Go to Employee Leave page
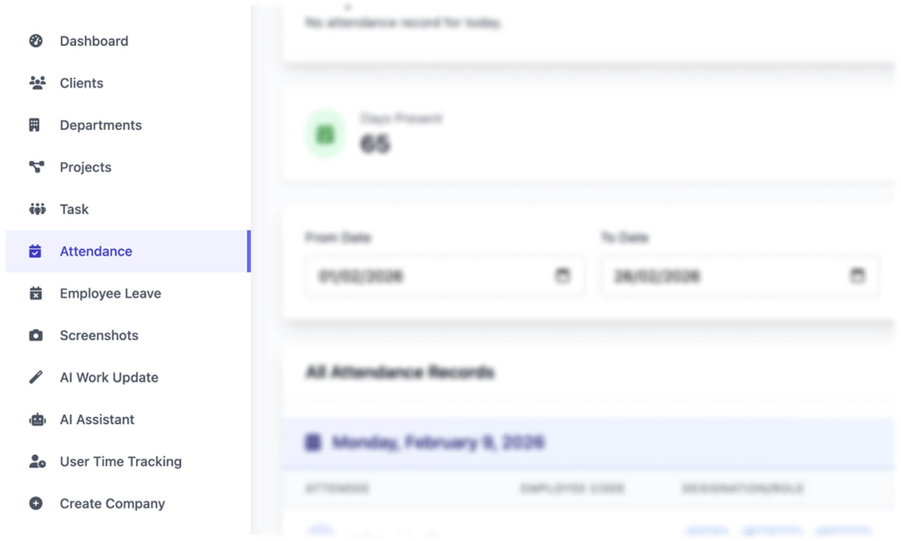The height and width of the screenshot is (541, 901). (110, 293)
